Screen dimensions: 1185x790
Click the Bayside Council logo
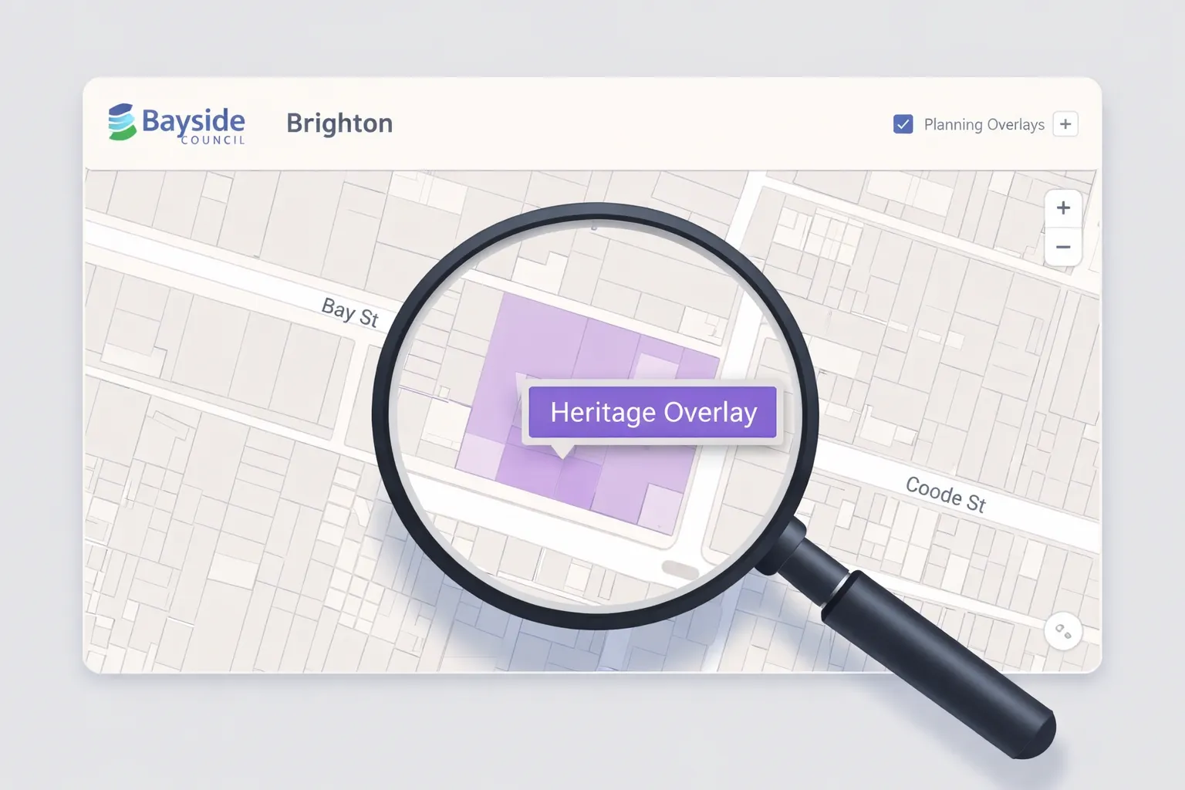pyautogui.click(x=177, y=123)
